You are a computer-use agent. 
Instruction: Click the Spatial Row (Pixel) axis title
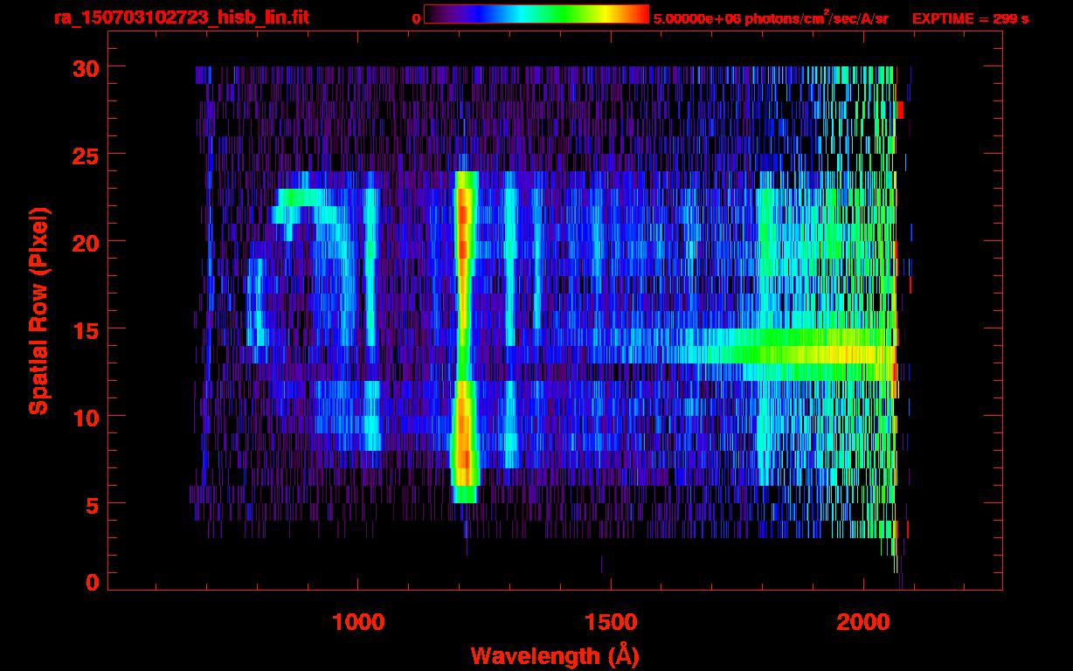[x=38, y=311]
